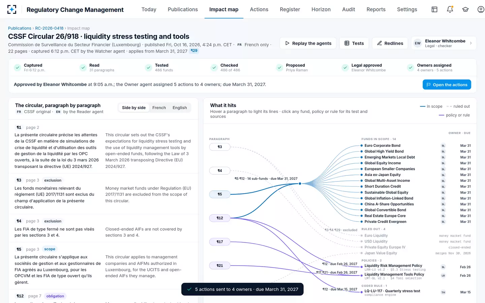Screen dimensions: 485x303
Task: Open the Settings tab
Action: point(407,9)
